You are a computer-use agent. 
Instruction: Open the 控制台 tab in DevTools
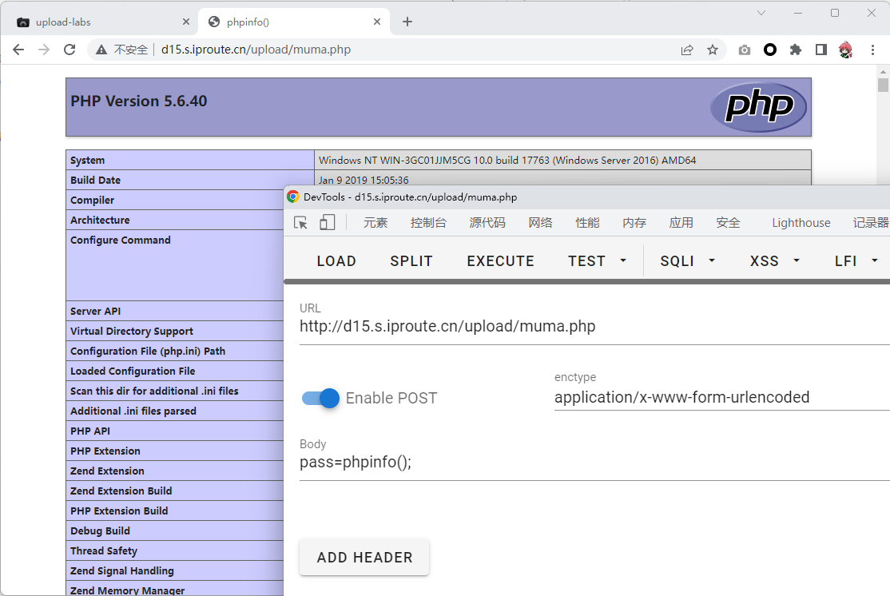tap(428, 223)
